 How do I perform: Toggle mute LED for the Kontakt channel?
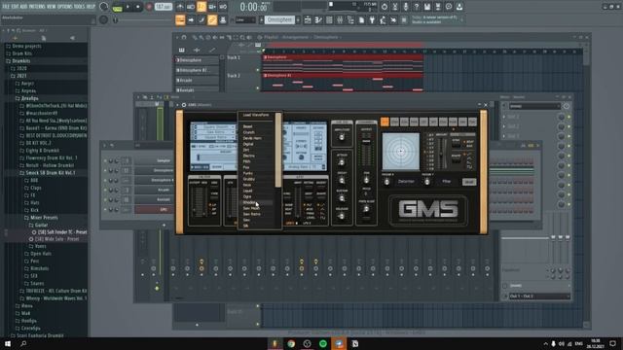click(x=105, y=199)
